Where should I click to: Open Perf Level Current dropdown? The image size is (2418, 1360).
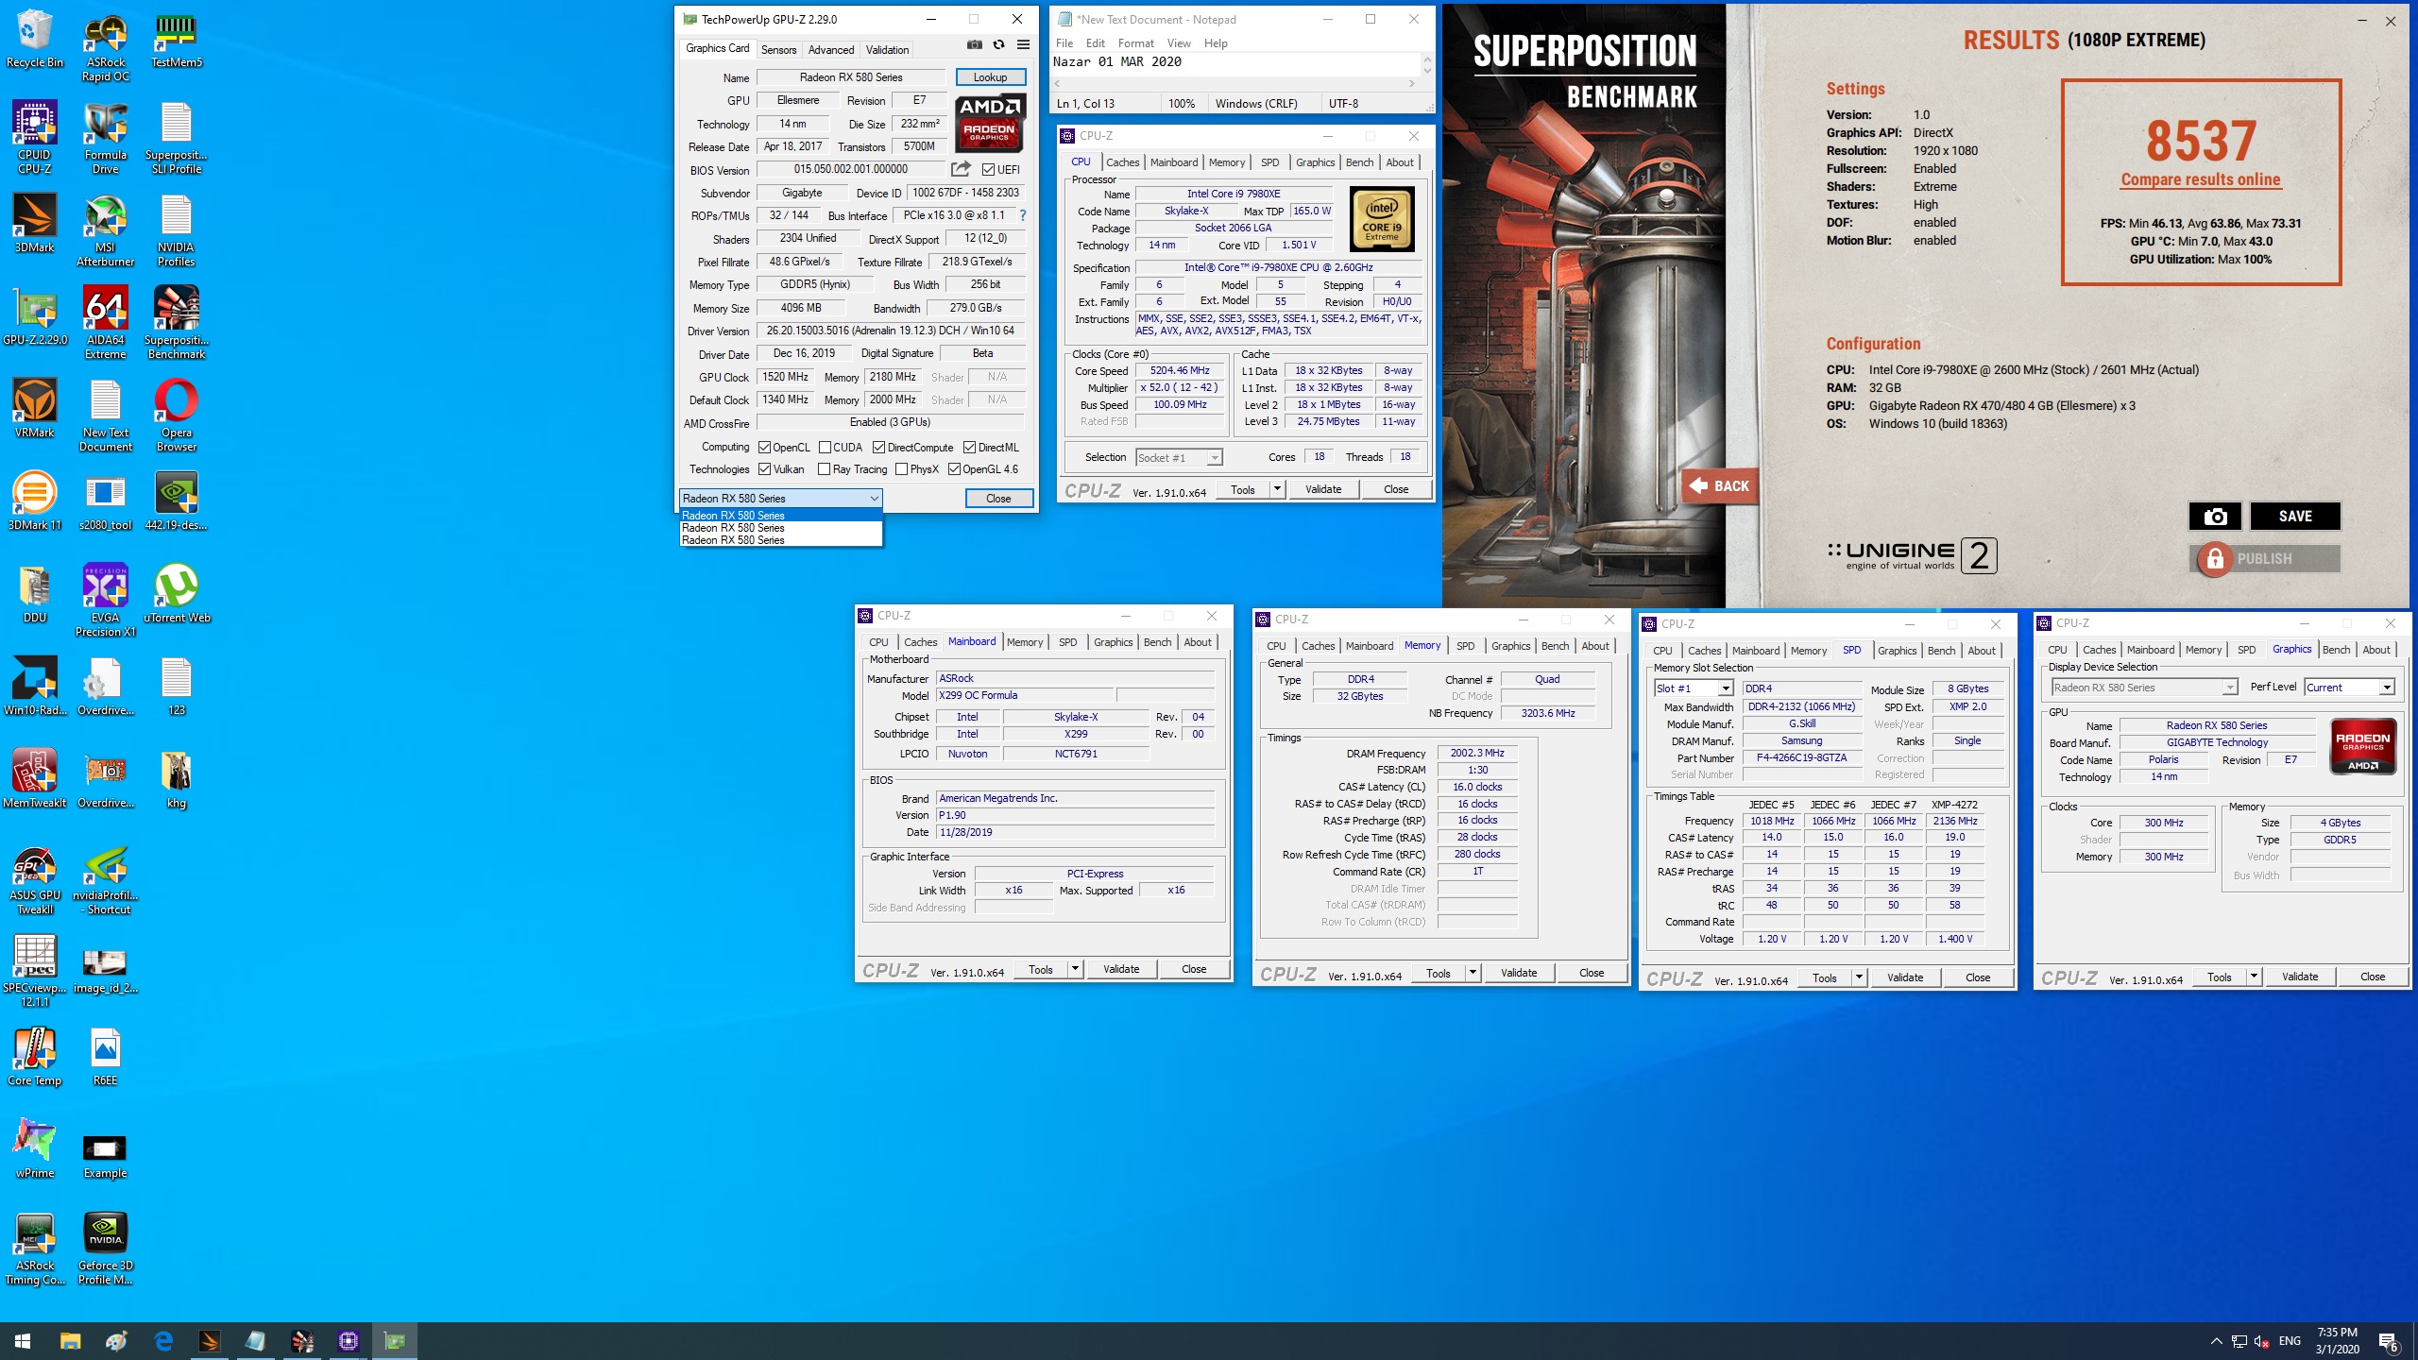(x=2350, y=688)
